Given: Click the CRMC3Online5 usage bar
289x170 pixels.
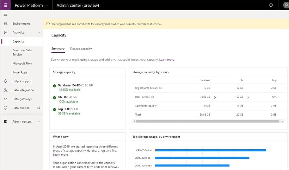Looking at the screenshot, I should coord(192,165).
